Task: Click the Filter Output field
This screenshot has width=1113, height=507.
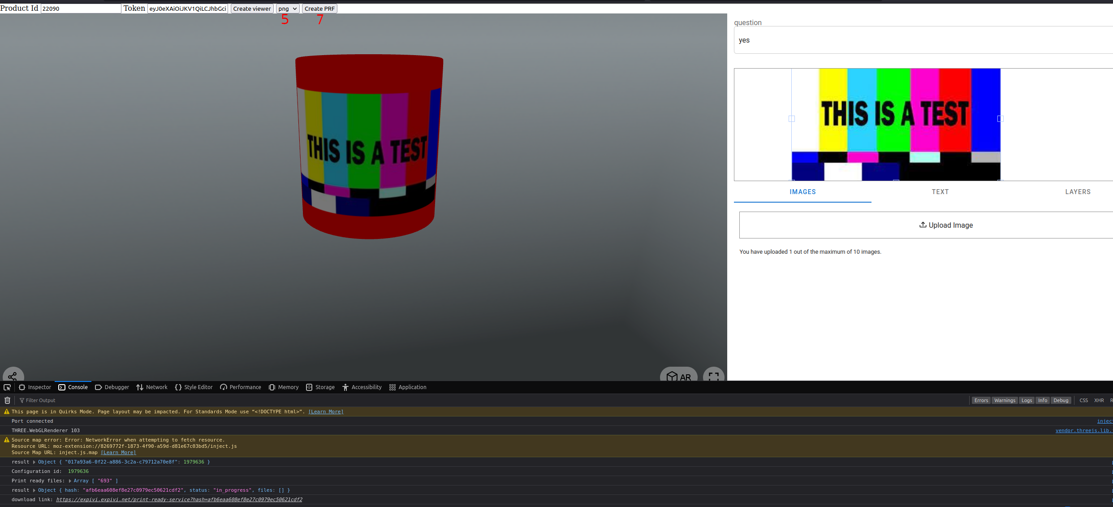Action: 40,400
